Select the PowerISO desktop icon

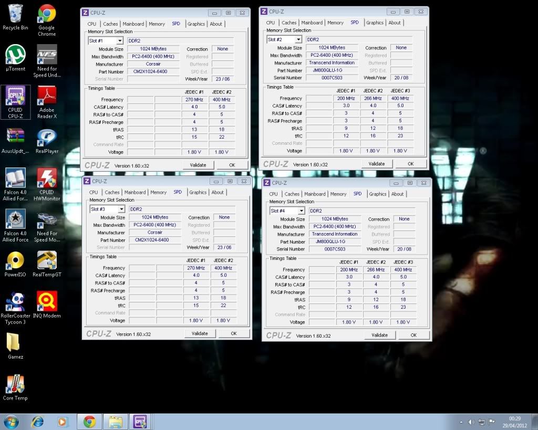click(x=15, y=264)
